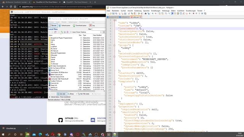Image resolution: width=244 pixels, height=137 pixels.
Task: Collapse the "processConfiguration" fold marker
Action: pos(114,56)
